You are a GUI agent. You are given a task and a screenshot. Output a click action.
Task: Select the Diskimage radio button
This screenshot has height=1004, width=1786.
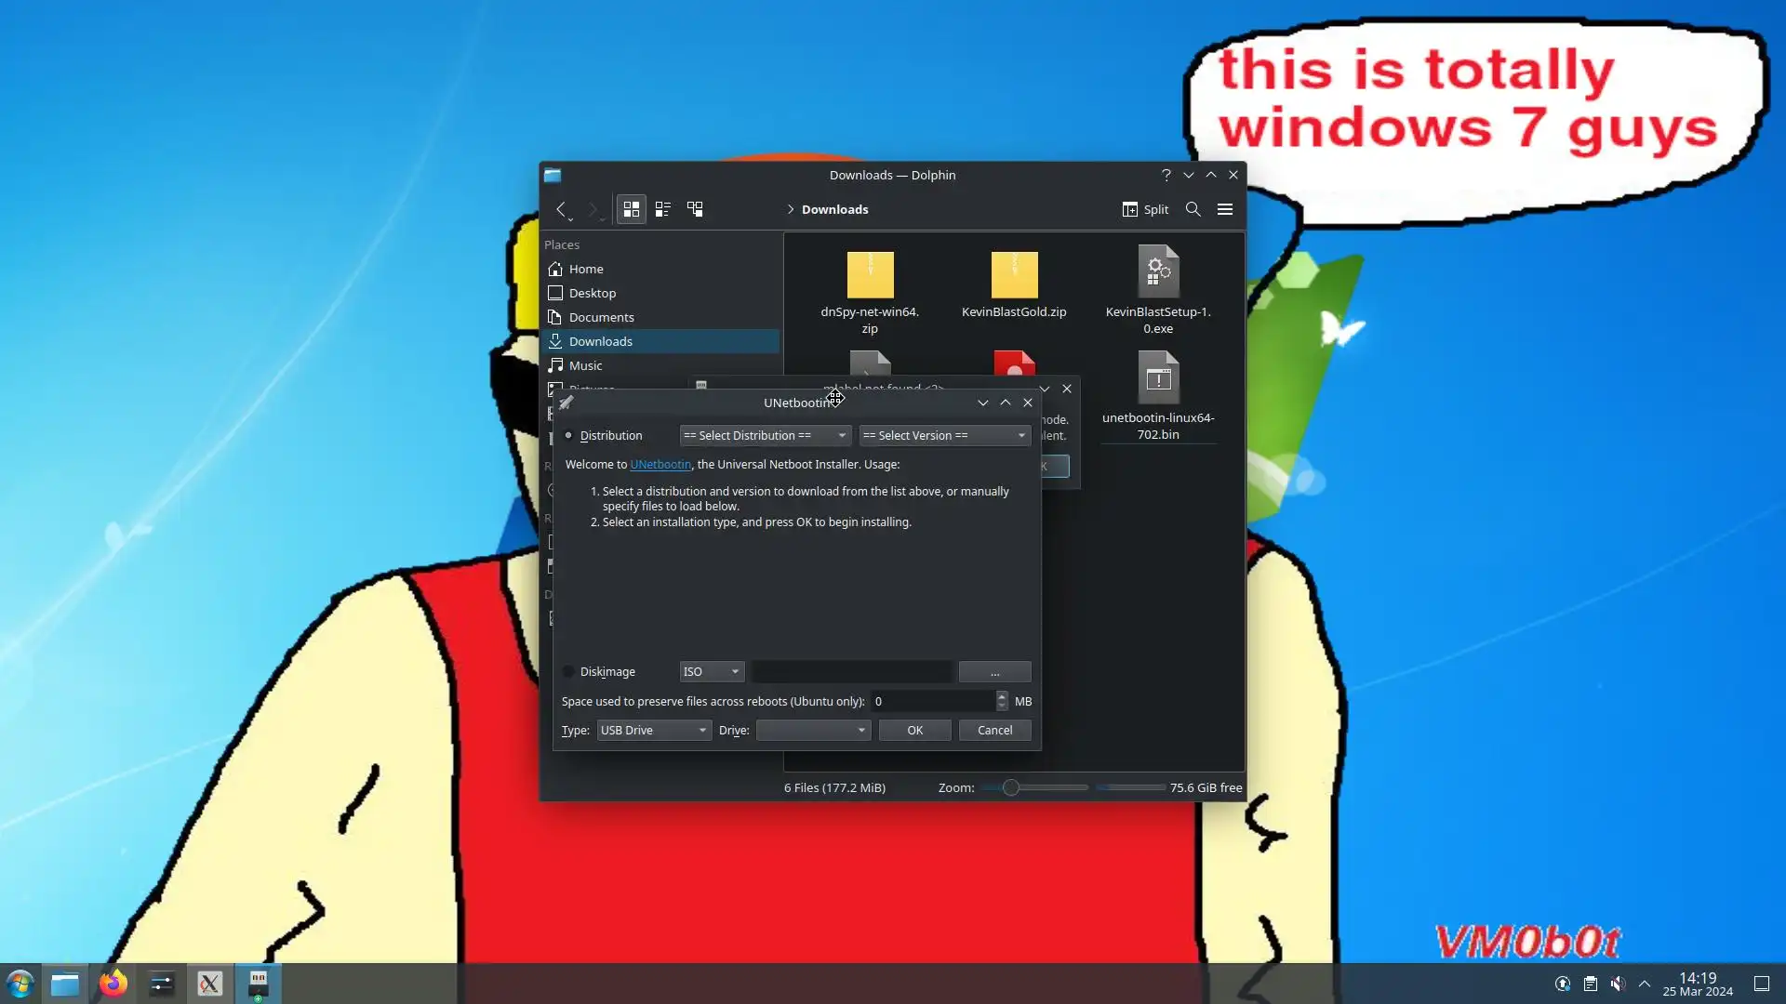(568, 671)
